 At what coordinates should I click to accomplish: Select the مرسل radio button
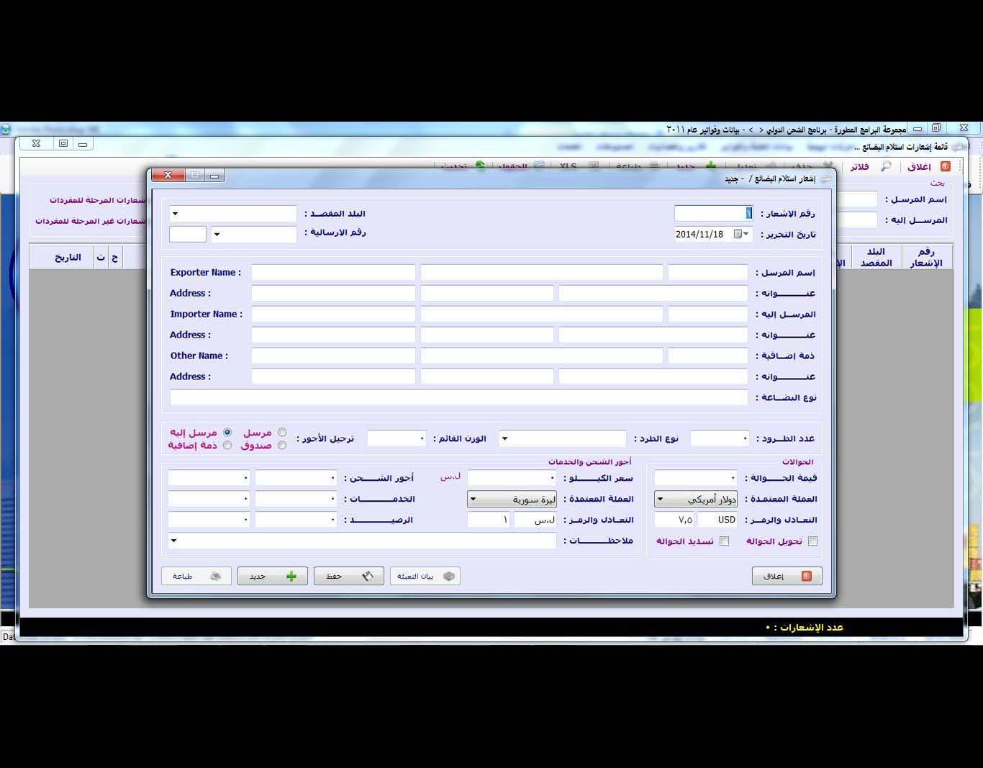(x=282, y=433)
